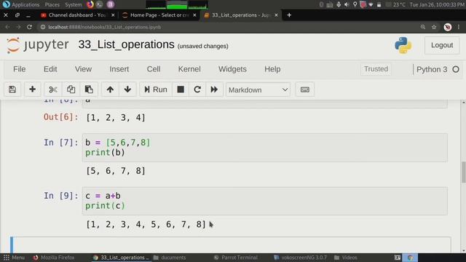Open the Menu button in bottom taskbar
Viewport: 466px width, 262px height.
tap(14, 258)
